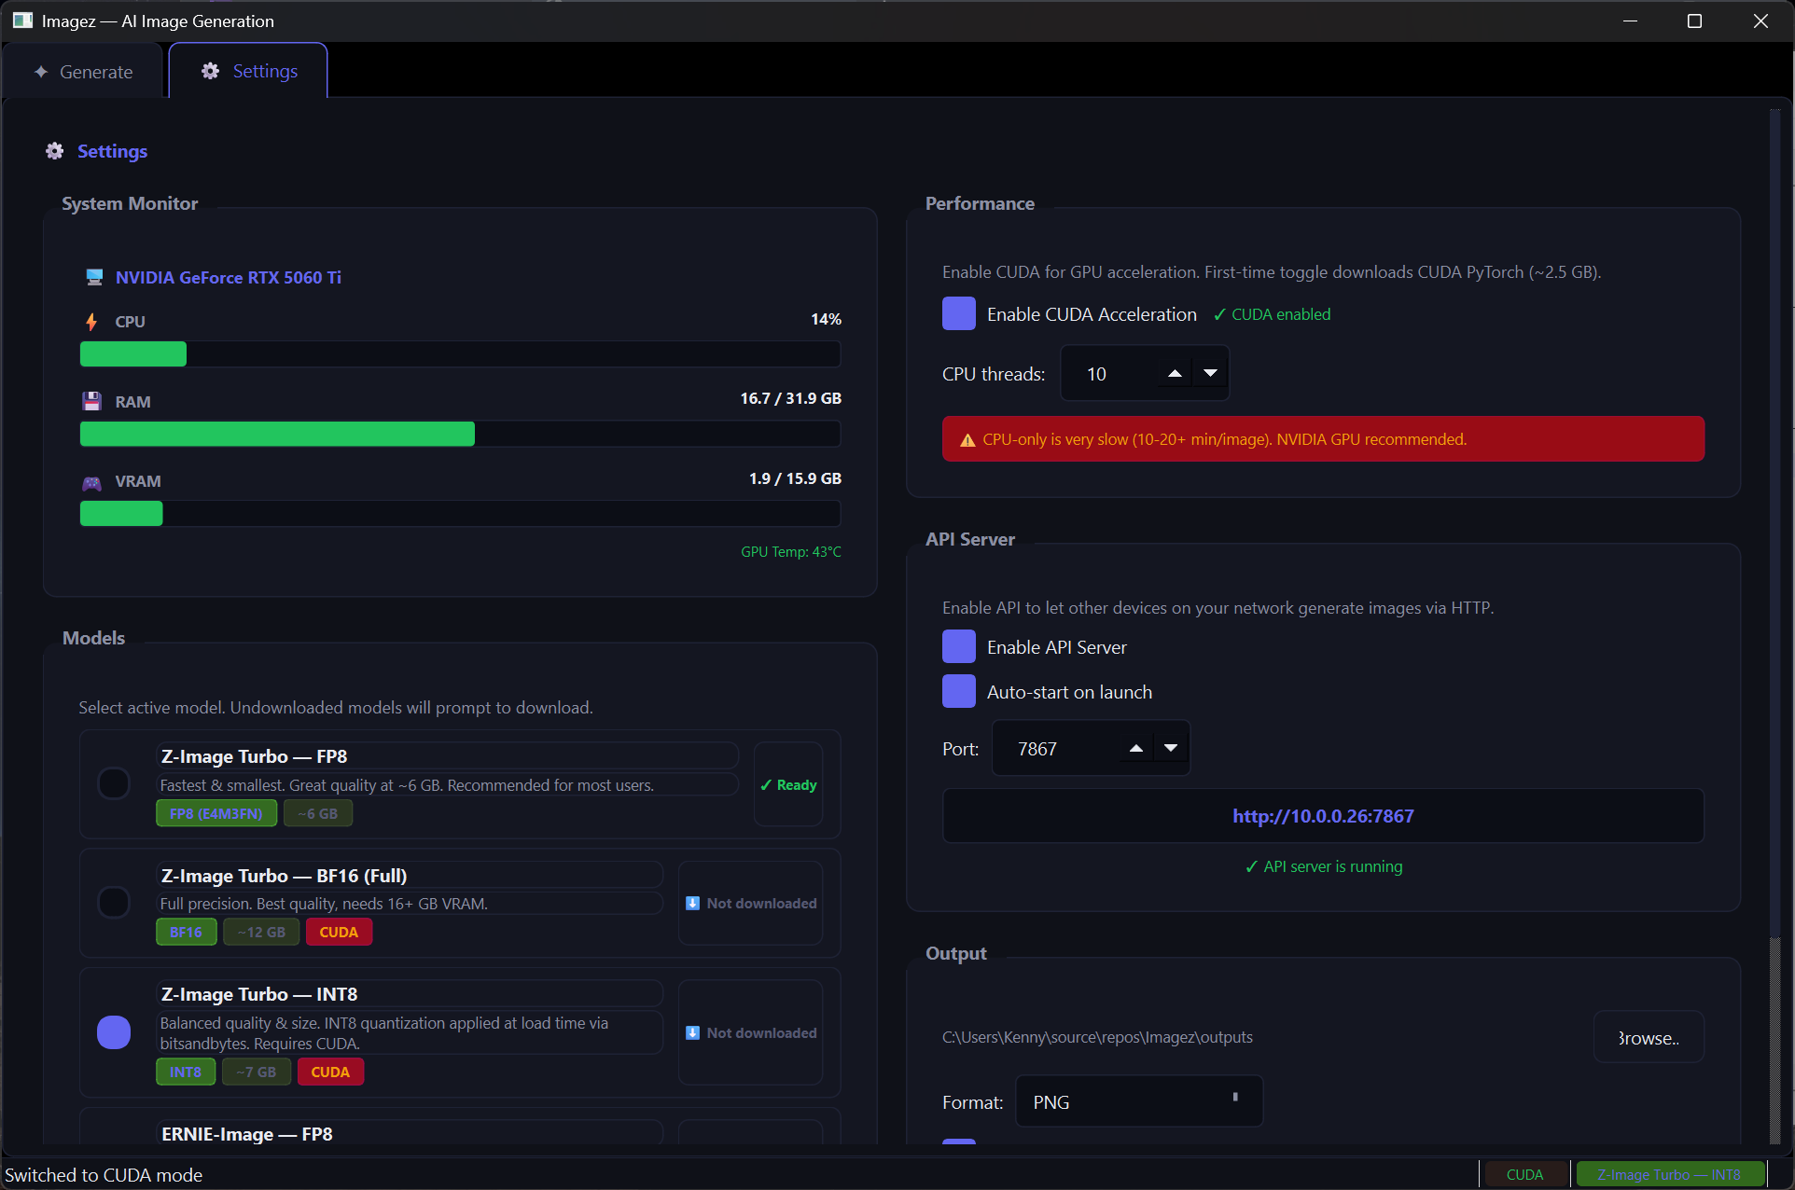Click the settings page vertical scrollbar
The image size is (1795, 1190).
pyautogui.click(x=1775, y=1039)
